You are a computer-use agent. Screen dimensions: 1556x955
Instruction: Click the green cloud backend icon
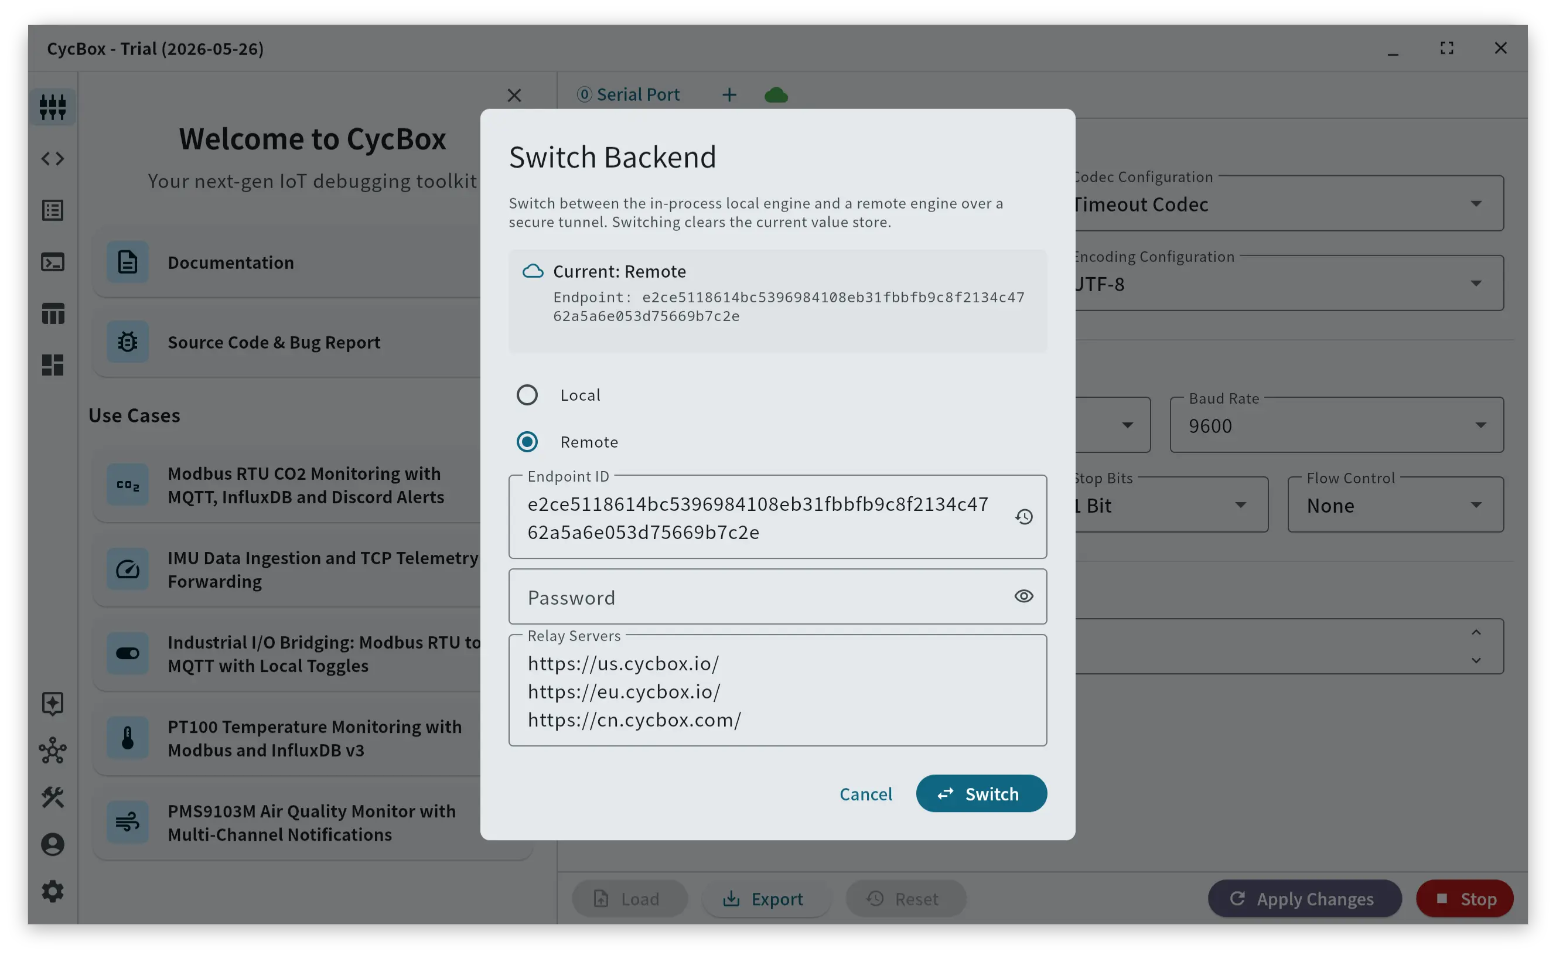[x=776, y=95]
